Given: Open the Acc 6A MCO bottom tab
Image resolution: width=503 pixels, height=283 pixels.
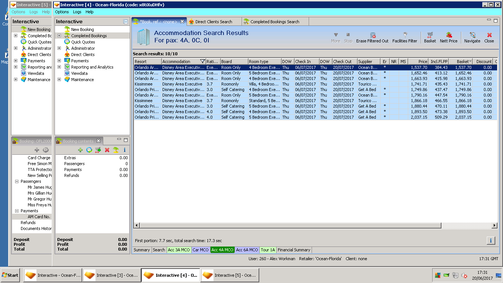Looking at the screenshot, I should pyautogui.click(x=247, y=250).
